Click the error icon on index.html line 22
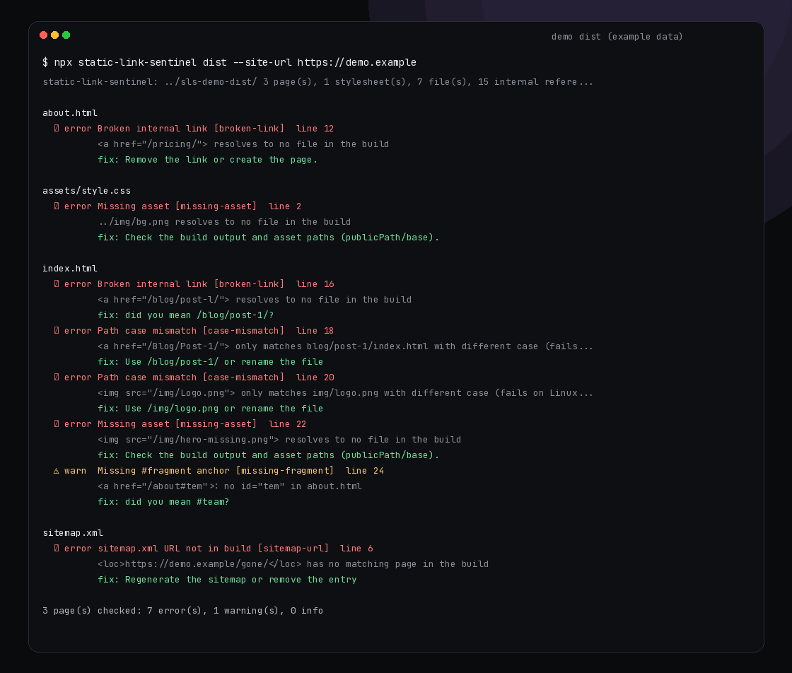The width and height of the screenshot is (792, 673). pos(57,424)
